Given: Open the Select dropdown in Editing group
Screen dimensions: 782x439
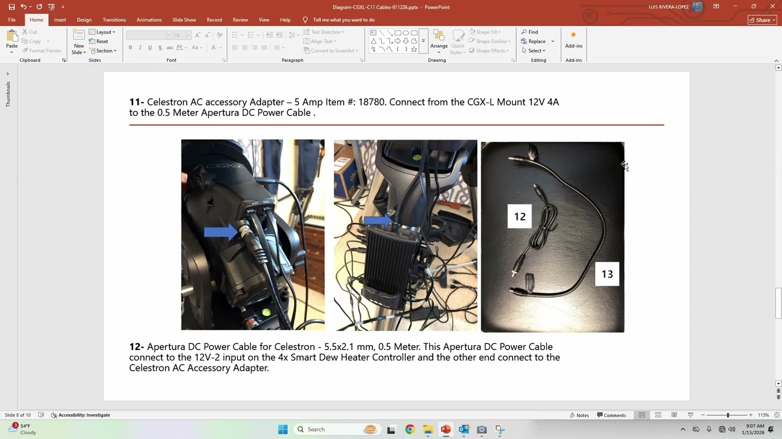Looking at the screenshot, I should (533, 51).
